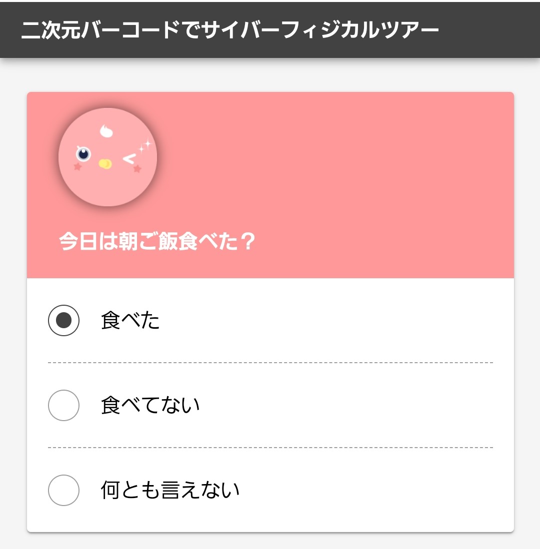Click the white sparkles beside the bird's wink
Image resolution: width=540 pixels, height=549 pixels.
(144, 146)
